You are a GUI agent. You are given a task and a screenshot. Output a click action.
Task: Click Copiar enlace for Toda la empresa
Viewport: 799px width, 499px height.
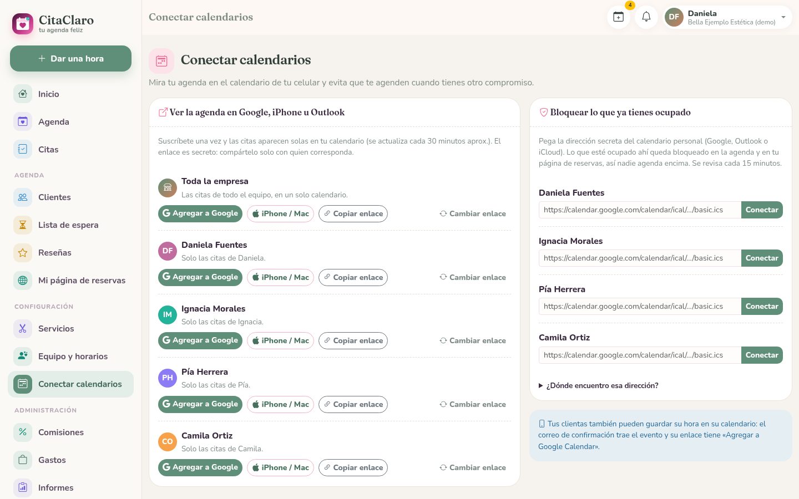point(353,213)
